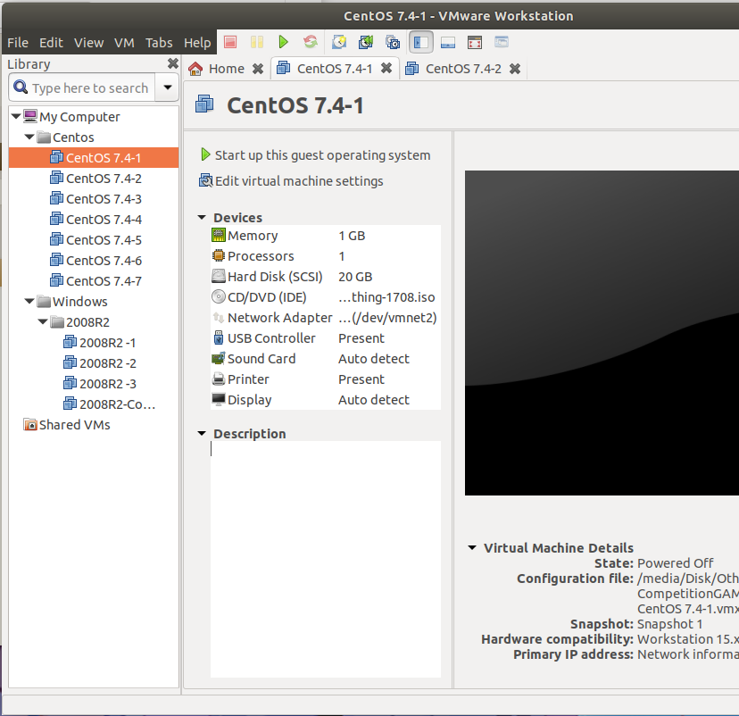Toggle the Show Library sidebar button
739x716 pixels.
click(421, 43)
